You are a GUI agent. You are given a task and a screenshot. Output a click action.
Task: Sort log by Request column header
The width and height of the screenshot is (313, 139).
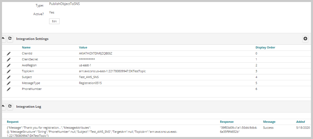pyautogui.click(x=13, y=121)
